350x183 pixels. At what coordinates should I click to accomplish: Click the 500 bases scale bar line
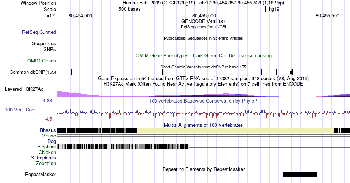pyautogui.click(x=204, y=9)
